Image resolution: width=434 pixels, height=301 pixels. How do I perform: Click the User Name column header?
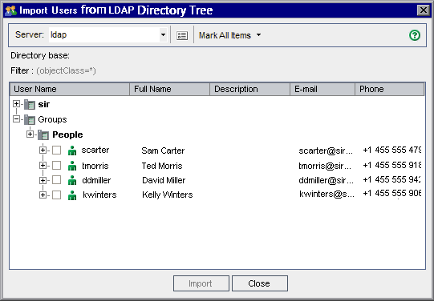(x=70, y=89)
